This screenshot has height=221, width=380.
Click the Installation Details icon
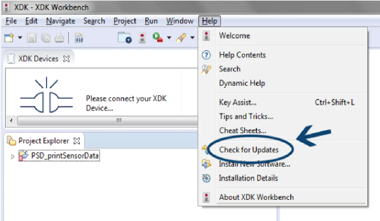(206, 178)
